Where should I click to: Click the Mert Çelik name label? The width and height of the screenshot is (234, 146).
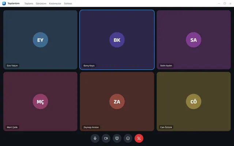point(12,127)
